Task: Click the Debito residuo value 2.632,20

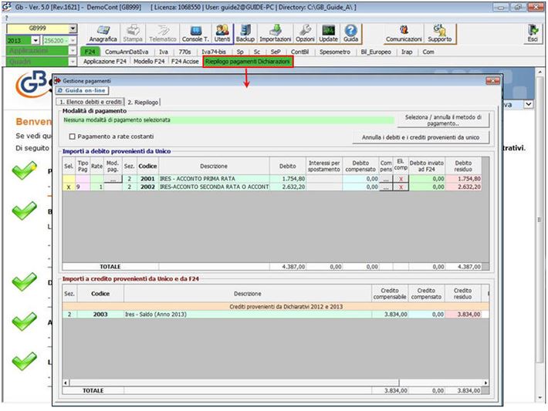Action: coord(463,187)
